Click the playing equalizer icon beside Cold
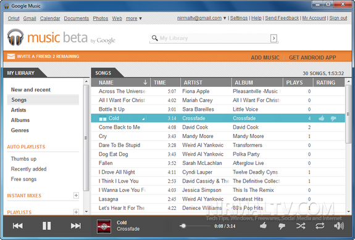Viewport: 355px width, 240px height. 102,118
